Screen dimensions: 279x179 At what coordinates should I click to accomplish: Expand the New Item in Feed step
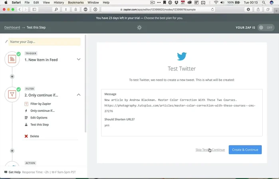[x=79, y=60]
